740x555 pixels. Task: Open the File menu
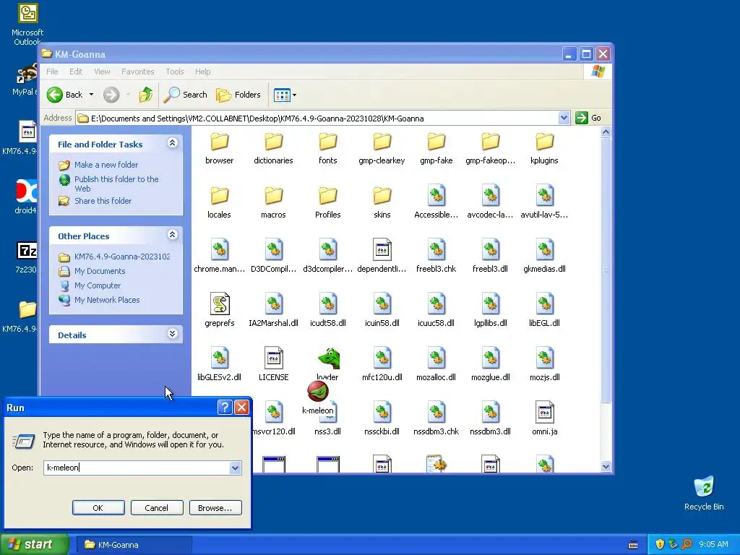(x=52, y=72)
